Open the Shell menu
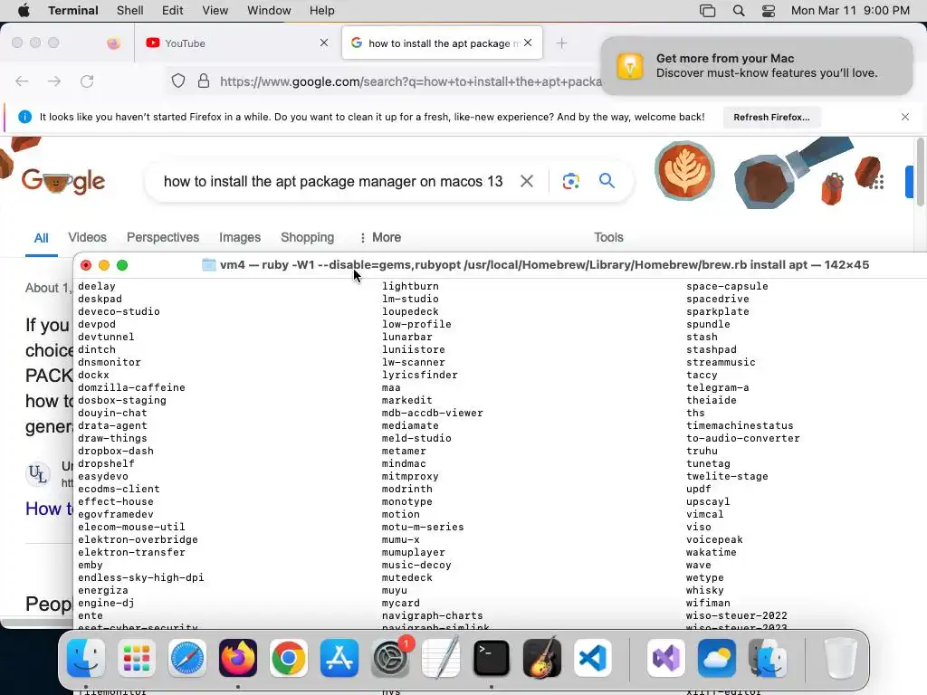This screenshot has width=927, height=695. point(129,10)
